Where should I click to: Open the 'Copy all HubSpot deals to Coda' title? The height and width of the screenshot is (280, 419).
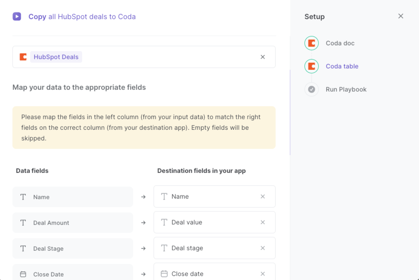82,17
